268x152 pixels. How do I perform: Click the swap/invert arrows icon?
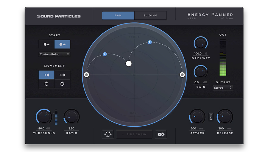pos(108,134)
